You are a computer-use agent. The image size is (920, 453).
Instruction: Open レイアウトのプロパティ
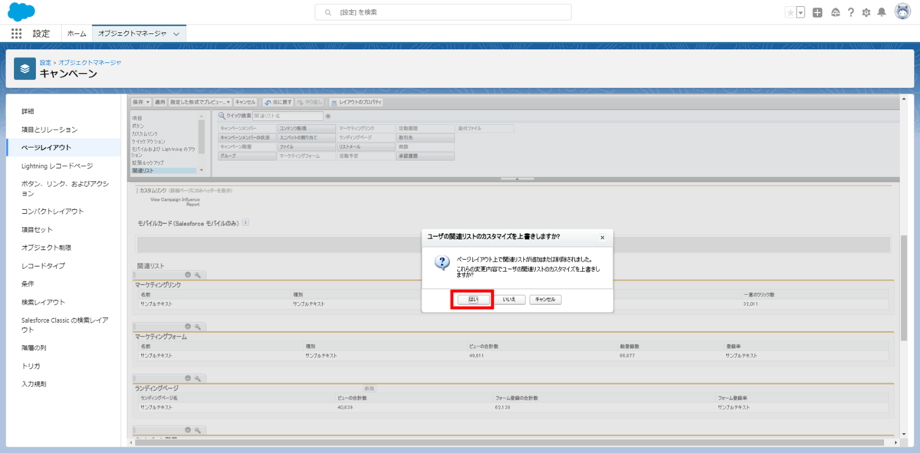click(x=356, y=101)
